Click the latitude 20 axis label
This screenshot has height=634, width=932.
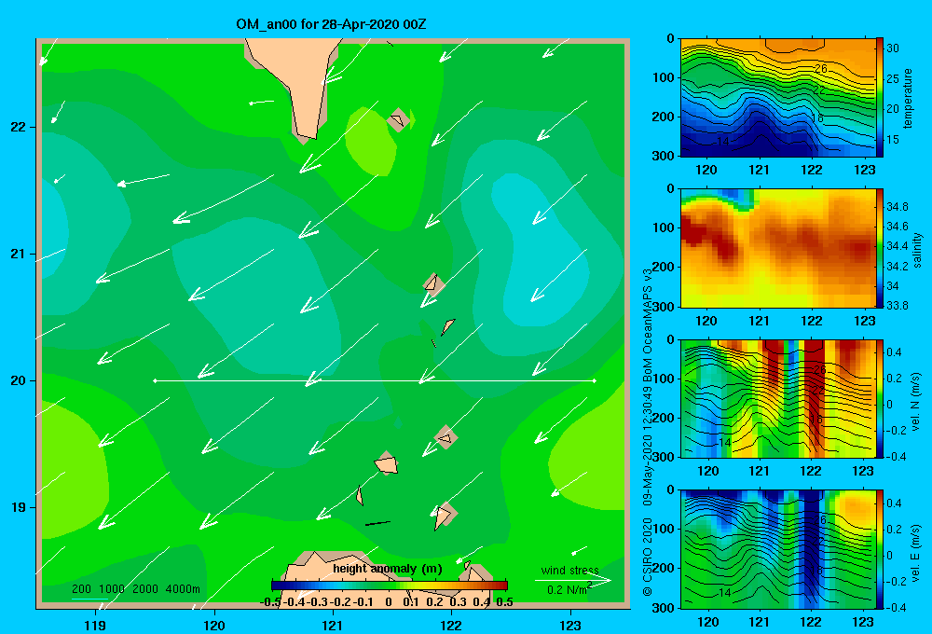coord(19,380)
